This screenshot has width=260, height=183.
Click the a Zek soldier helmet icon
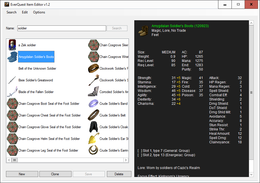click(12, 45)
